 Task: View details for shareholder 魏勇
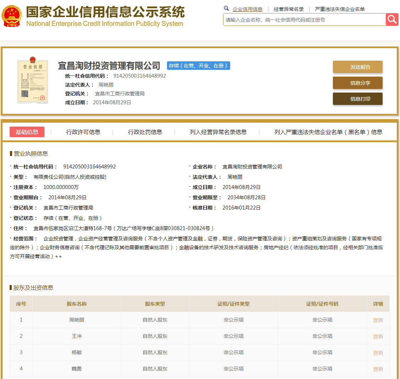coord(378,369)
